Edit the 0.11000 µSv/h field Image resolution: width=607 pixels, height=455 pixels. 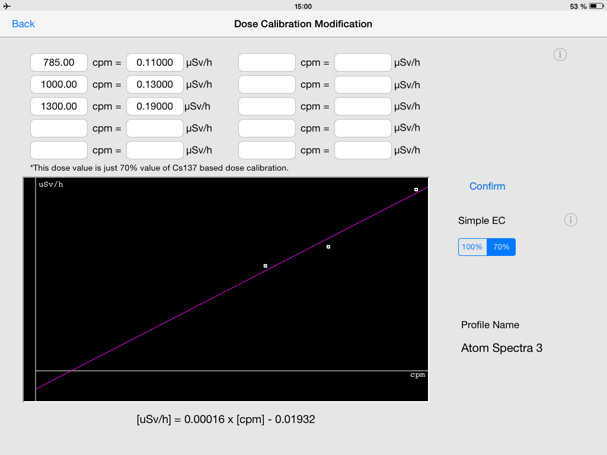pos(155,62)
